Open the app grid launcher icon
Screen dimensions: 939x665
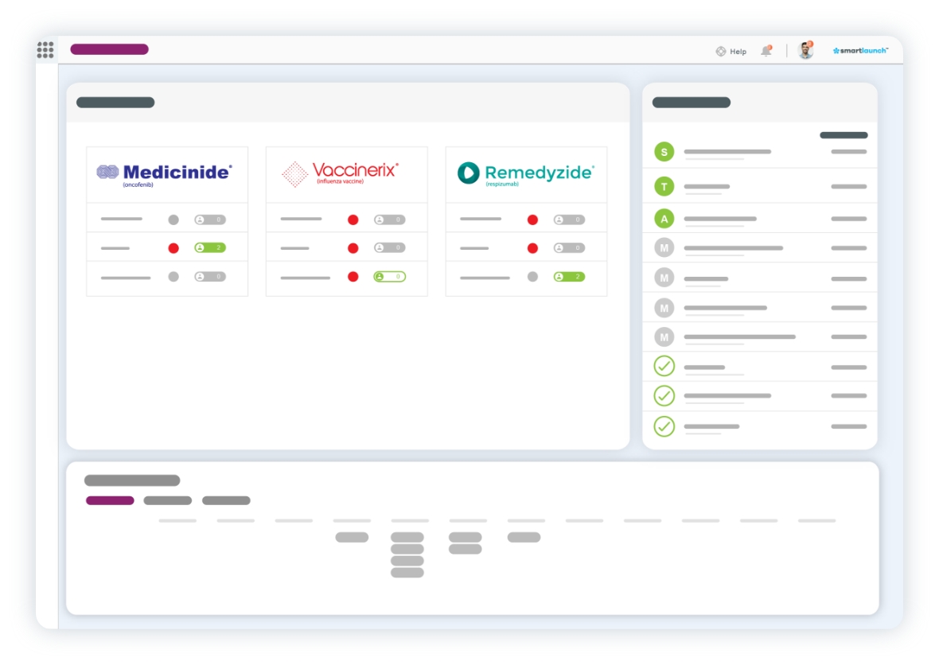point(45,49)
